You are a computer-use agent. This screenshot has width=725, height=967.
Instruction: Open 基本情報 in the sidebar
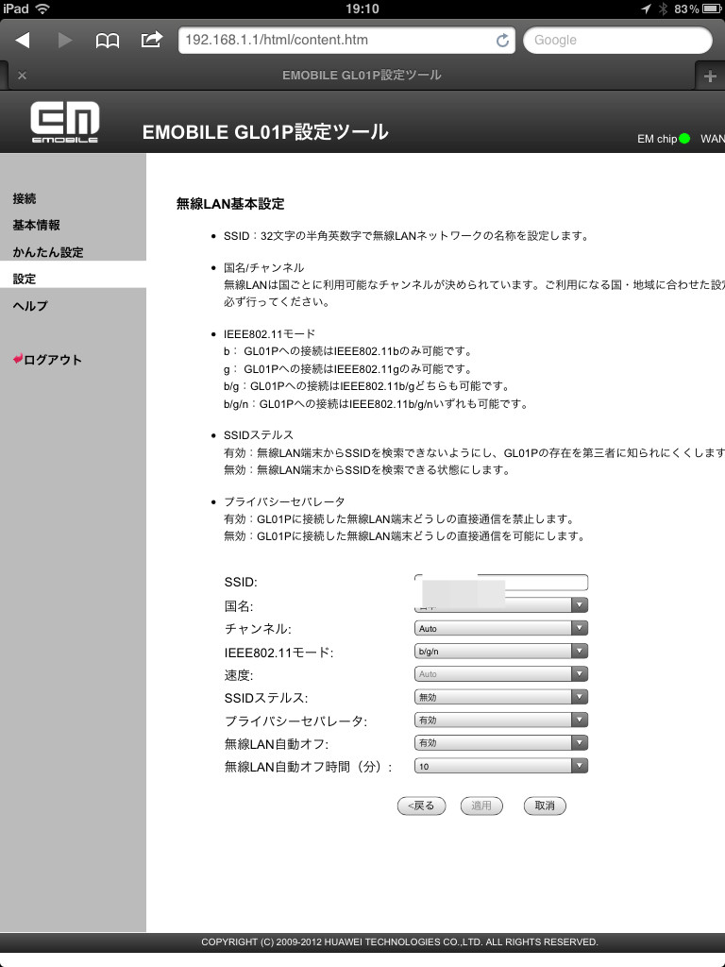pyautogui.click(x=37, y=225)
